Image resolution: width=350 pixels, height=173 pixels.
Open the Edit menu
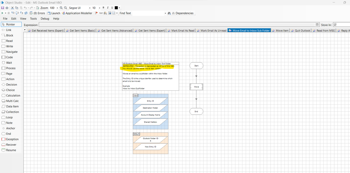[14, 19]
